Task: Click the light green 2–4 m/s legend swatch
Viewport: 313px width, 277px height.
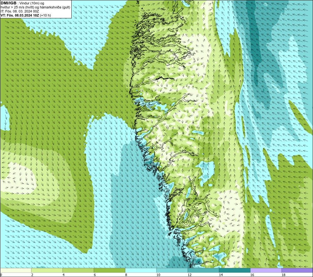Action: (x=47, y=270)
